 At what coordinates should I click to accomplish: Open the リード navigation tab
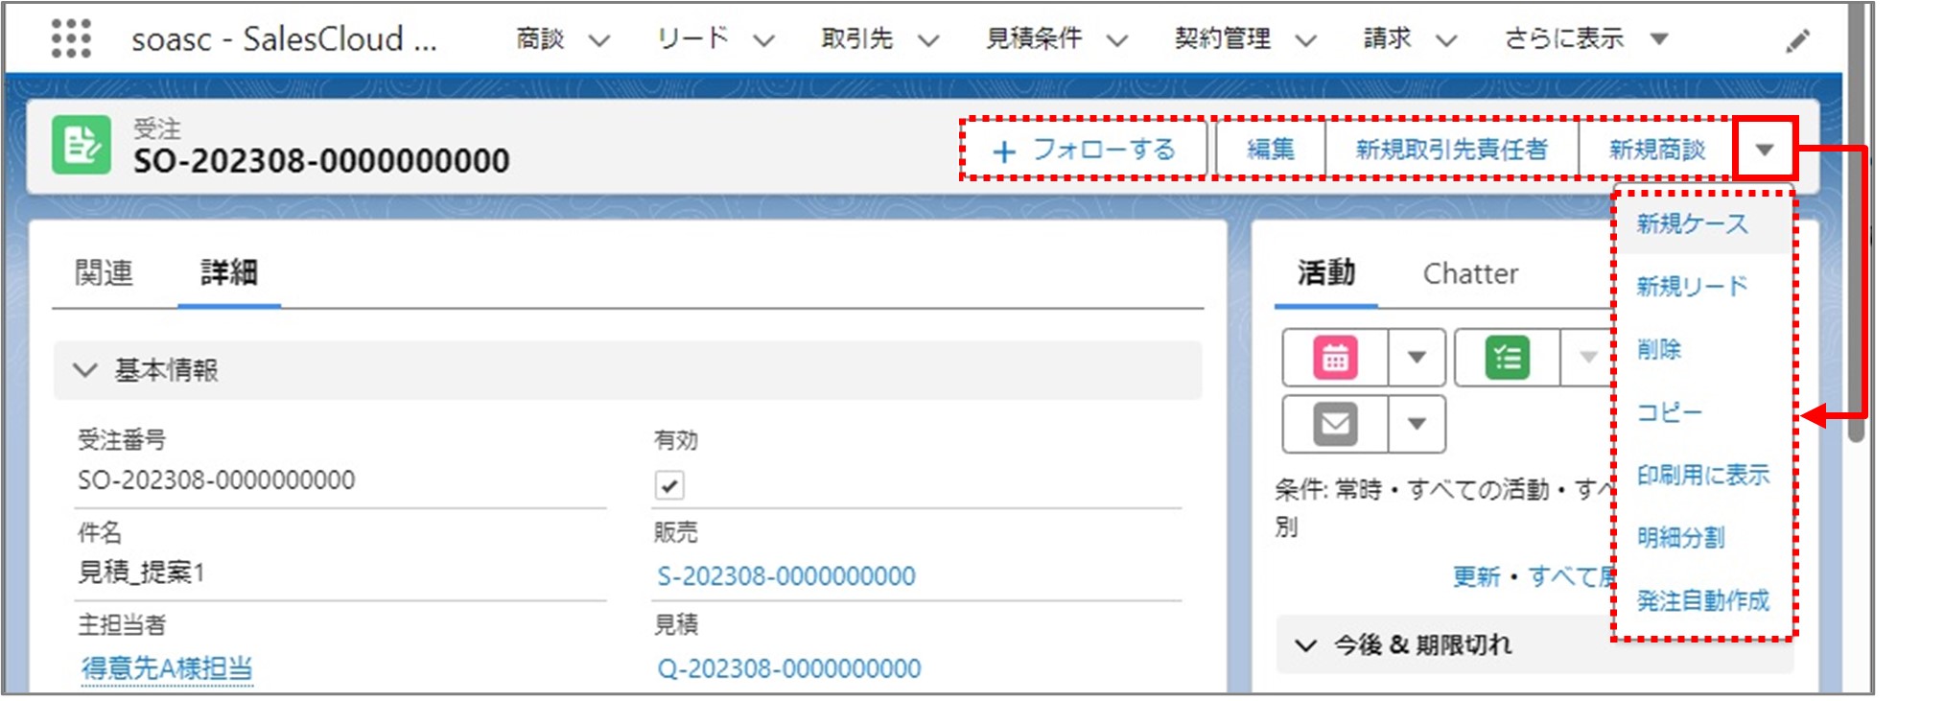(x=692, y=39)
